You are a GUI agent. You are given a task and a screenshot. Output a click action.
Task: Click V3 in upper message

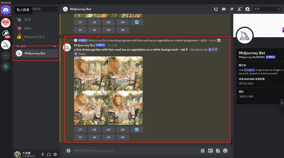click(x=109, y=30)
